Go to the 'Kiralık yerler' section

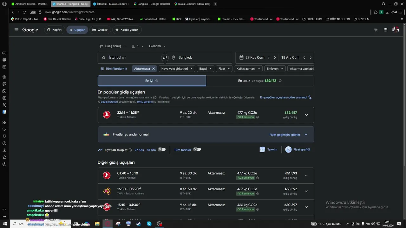[x=127, y=30]
